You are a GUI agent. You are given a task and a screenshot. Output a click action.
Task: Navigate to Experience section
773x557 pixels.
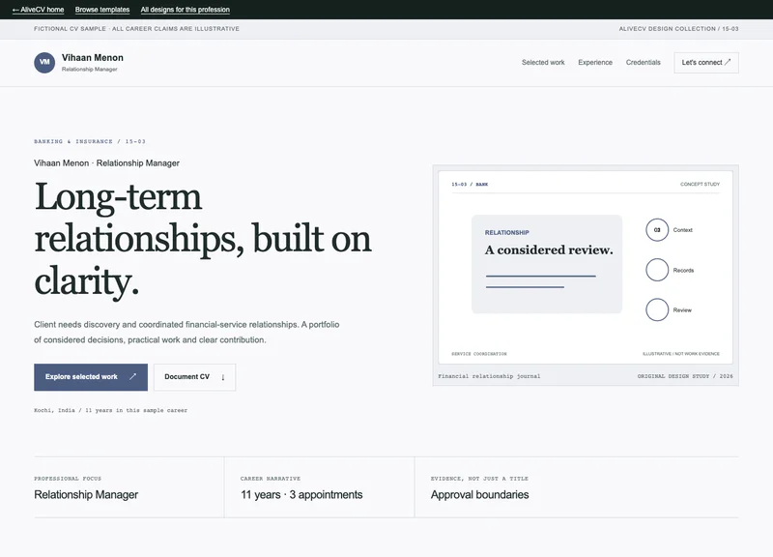click(x=595, y=62)
